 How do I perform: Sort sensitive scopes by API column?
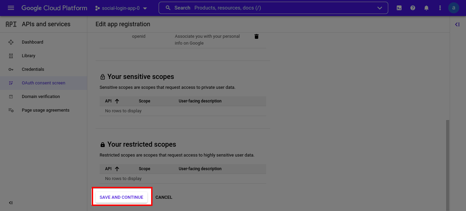112,101
